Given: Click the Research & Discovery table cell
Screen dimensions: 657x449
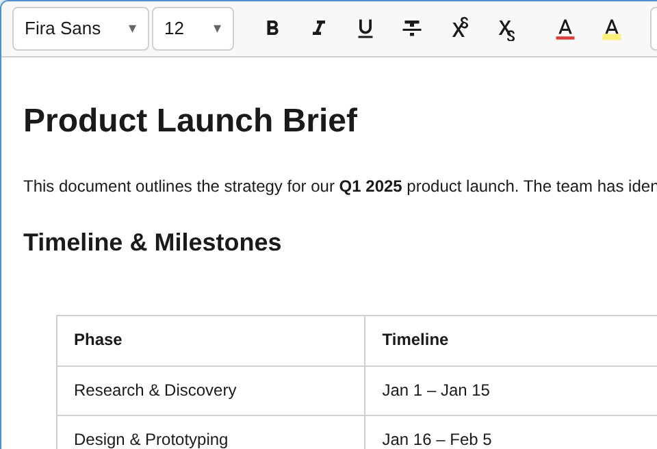Looking at the screenshot, I should tap(155, 390).
